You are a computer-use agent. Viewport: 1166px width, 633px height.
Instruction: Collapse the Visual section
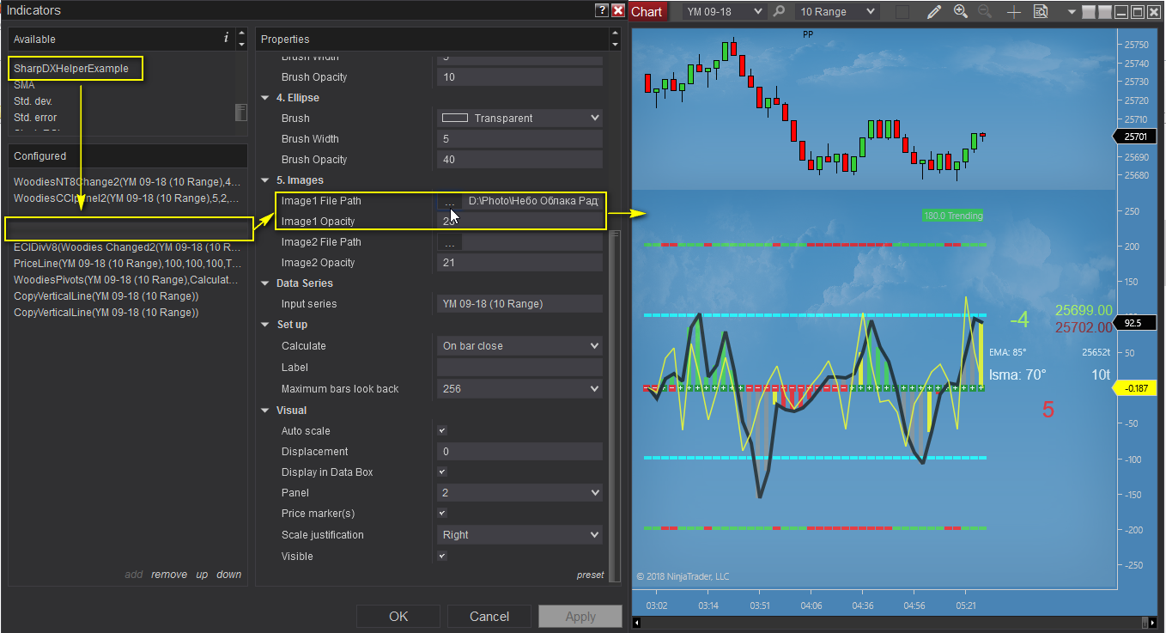coord(266,411)
